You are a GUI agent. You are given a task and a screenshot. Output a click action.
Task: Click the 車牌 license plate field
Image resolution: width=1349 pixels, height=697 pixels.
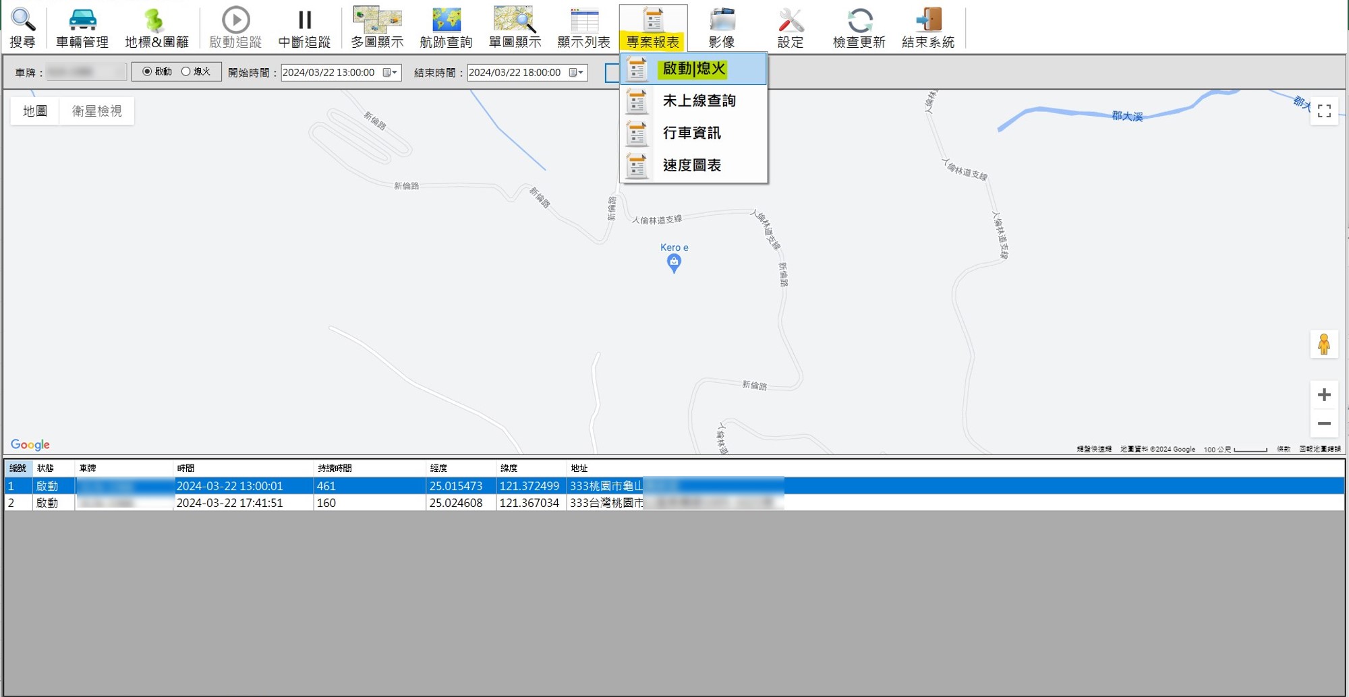86,72
